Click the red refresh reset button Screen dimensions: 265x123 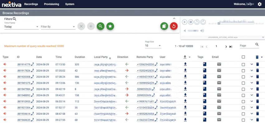(x=174, y=26)
